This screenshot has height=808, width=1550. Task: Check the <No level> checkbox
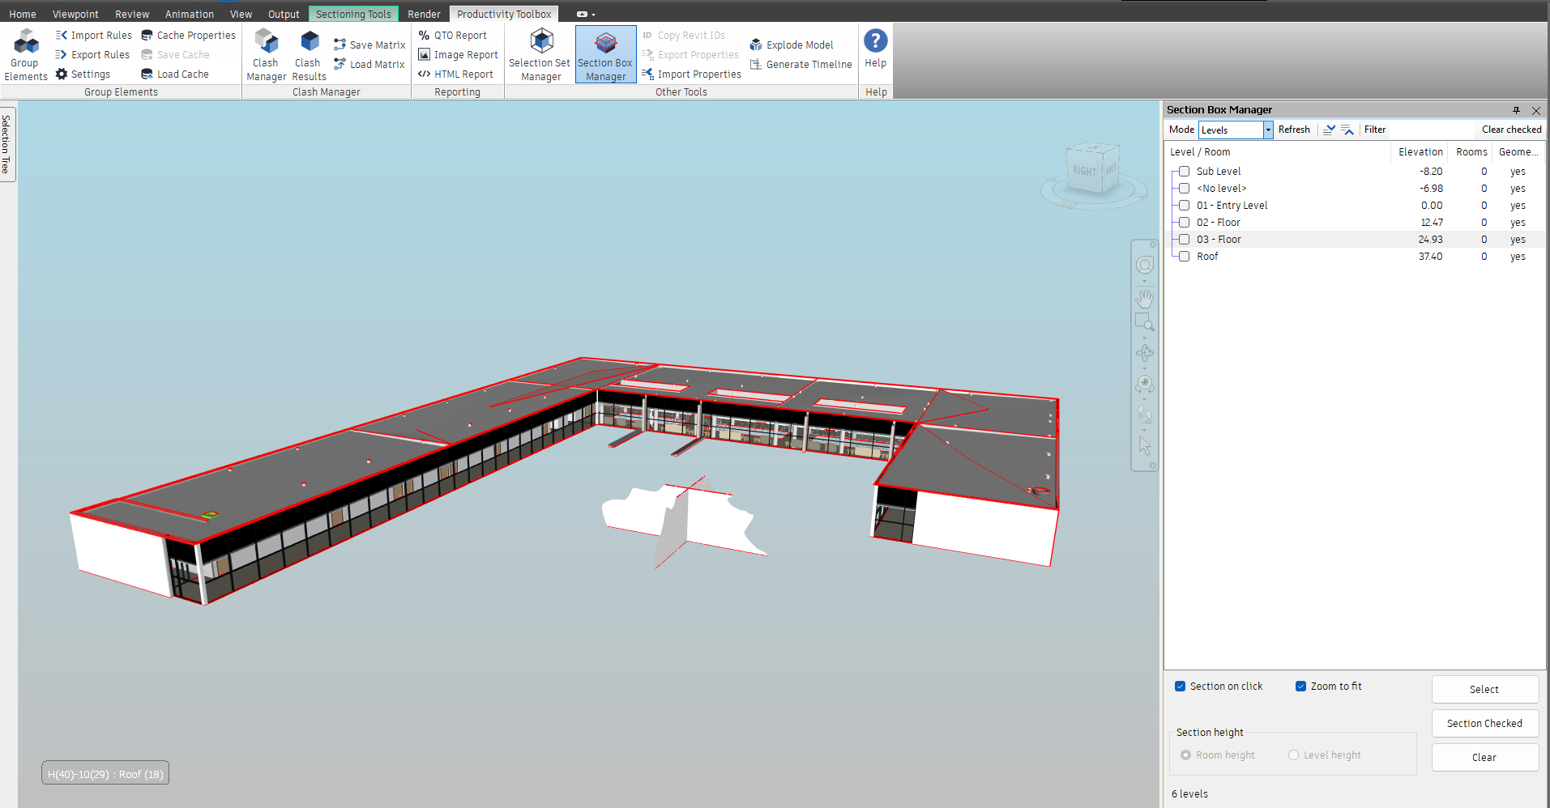pos(1184,189)
